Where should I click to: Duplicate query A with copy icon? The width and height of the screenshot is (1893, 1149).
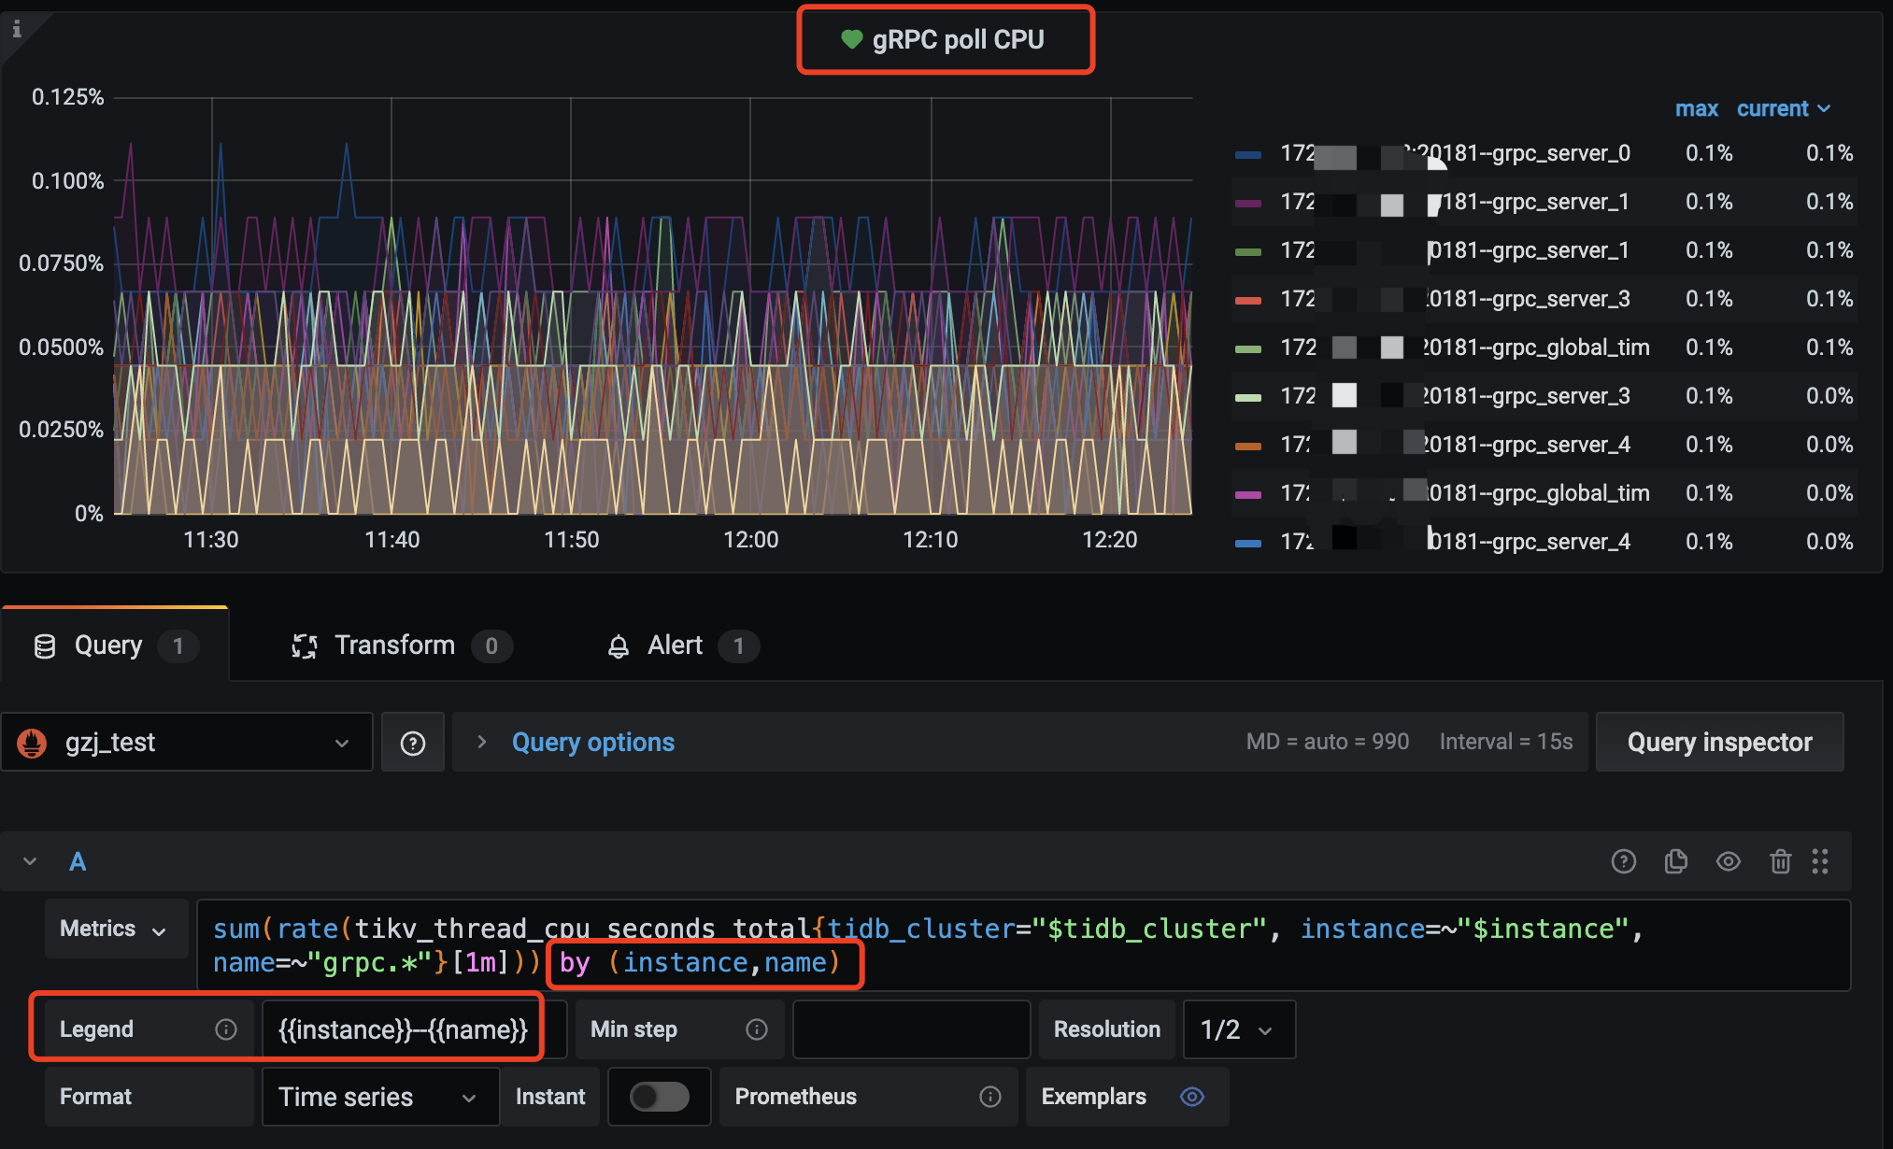pos(1675,861)
